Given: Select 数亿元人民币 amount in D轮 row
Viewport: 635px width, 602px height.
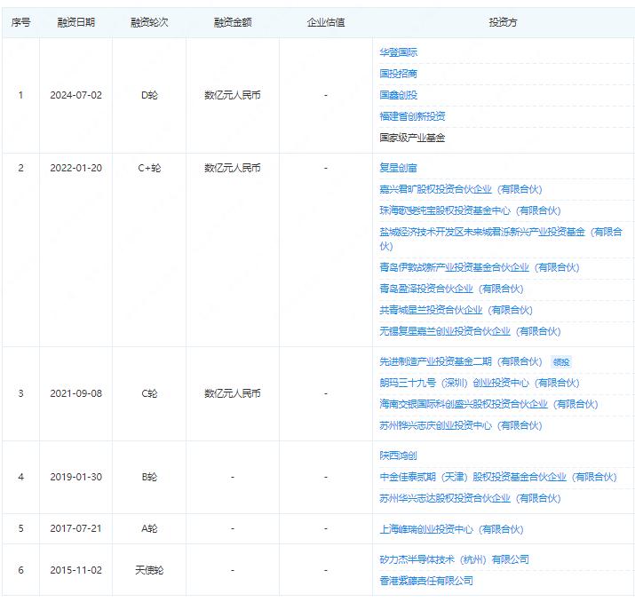Looking at the screenshot, I should [x=233, y=95].
